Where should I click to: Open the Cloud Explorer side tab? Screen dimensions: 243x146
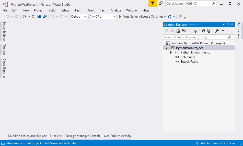tap(4, 68)
